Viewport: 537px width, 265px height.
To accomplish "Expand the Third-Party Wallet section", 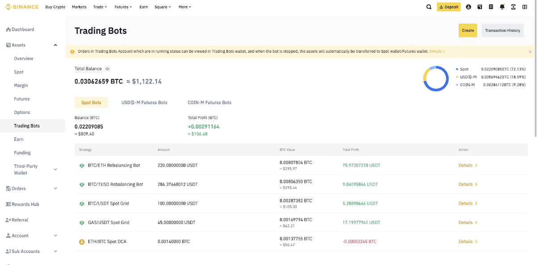I will point(55,170).
